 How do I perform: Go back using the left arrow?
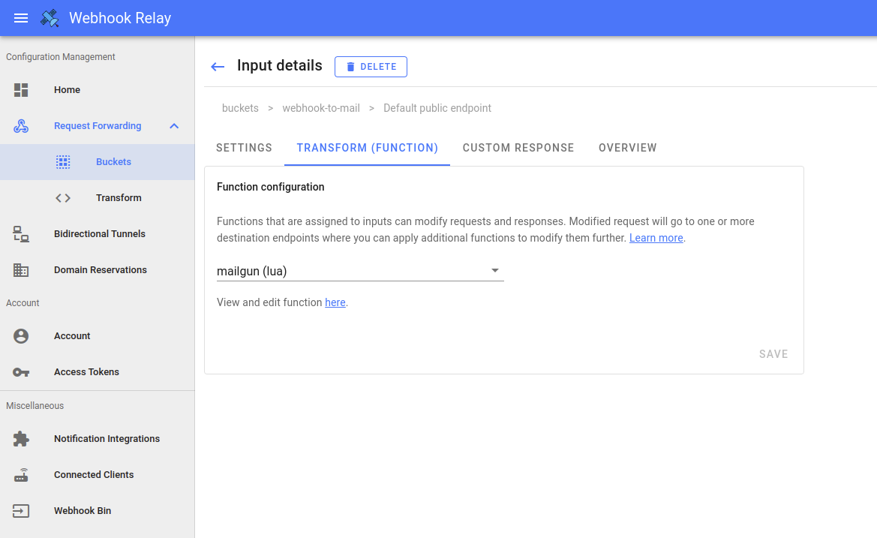tap(218, 67)
